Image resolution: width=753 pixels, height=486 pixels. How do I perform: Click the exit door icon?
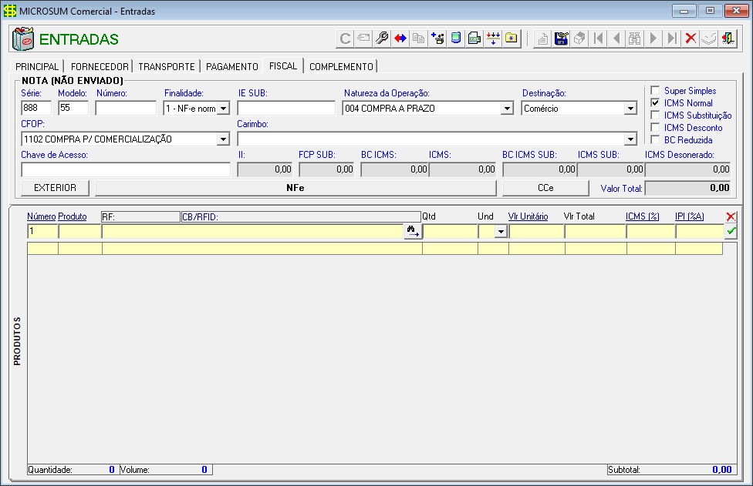point(728,39)
